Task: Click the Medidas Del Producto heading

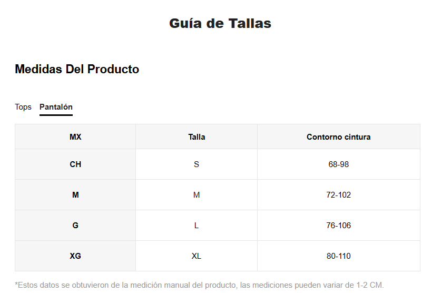Action: (x=77, y=69)
